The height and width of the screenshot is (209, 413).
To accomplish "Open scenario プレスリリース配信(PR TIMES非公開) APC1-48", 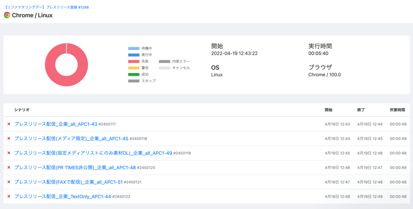I will point(75,167).
